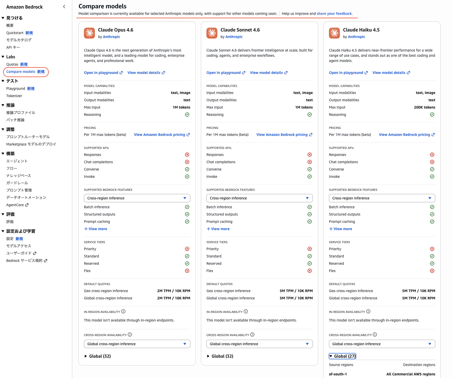Open AgentCore external link in sidebar
This screenshot has height=378, width=453.
pos(17,205)
